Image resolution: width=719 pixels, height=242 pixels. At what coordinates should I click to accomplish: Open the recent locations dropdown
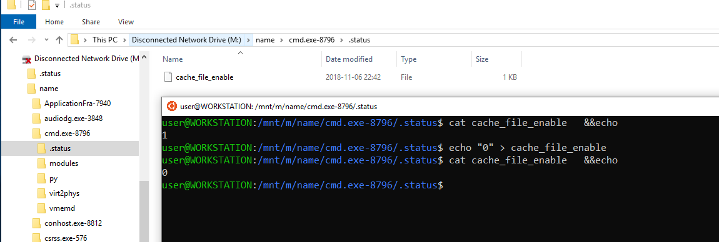click(46, 40)
